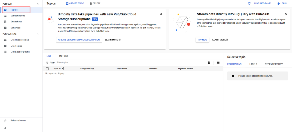The height and width of the screenshot is (132, 292).
Task: Click HIDE INFO PANEL
Action: pyautogui.click(x=263, y=3)
